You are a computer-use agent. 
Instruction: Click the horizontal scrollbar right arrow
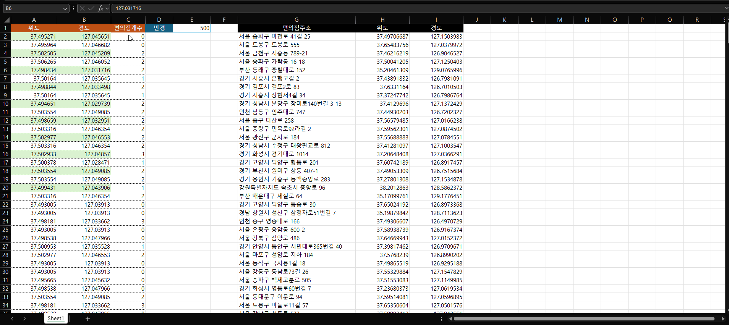[723, 319]
